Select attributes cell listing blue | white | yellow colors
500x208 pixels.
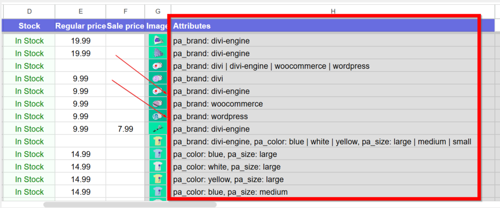pos(333,142)
